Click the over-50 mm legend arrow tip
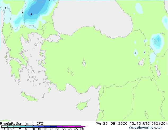The width and height of the screenshot is (168, 130). pos(84,127)
